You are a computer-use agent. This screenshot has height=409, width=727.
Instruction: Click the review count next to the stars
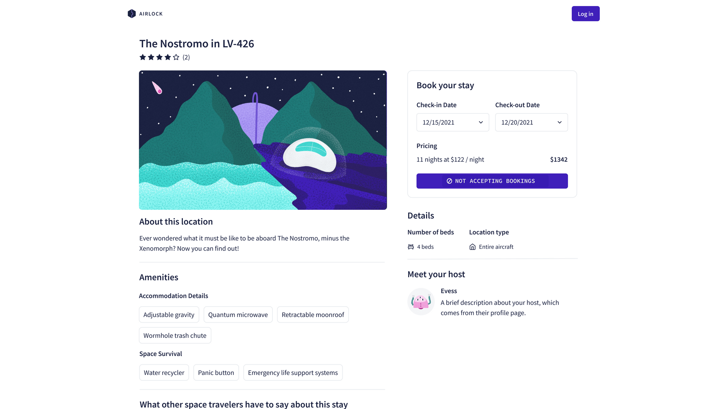[x=186, y=57]
